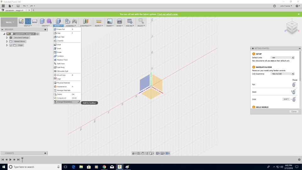
Task: Select the Rectangle sketch tool icon
Action: point(35,21)
